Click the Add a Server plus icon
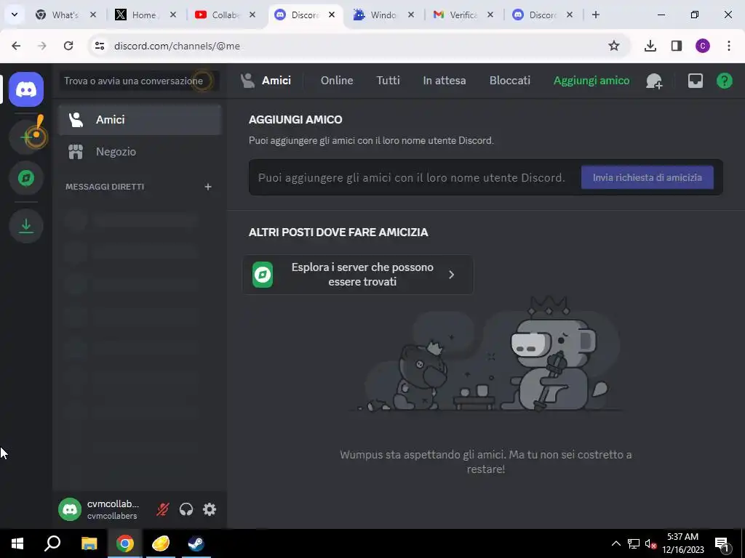The height and width of the screenshot is (558, 745). (x=26, y=137)
